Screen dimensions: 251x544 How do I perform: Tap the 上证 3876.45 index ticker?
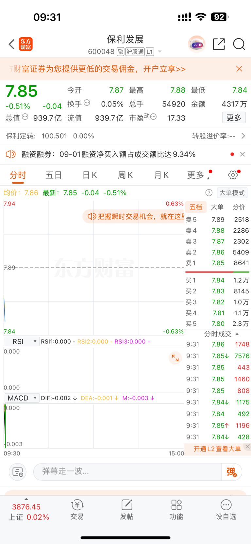pyautogui.click(x=29, y=512)
